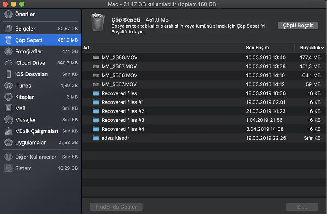Viewport: 327px width, 214px height.
Task: Select iOS Dosyaları in the sidebar
Action: tap(31, 75)
